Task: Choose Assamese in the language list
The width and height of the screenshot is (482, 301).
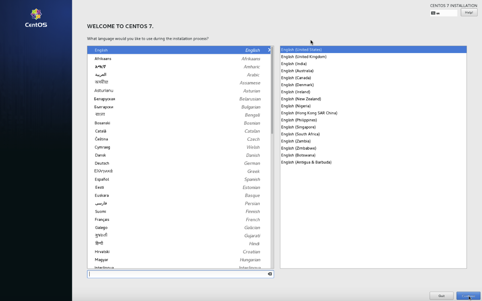Action: click(x=179, y=83)
